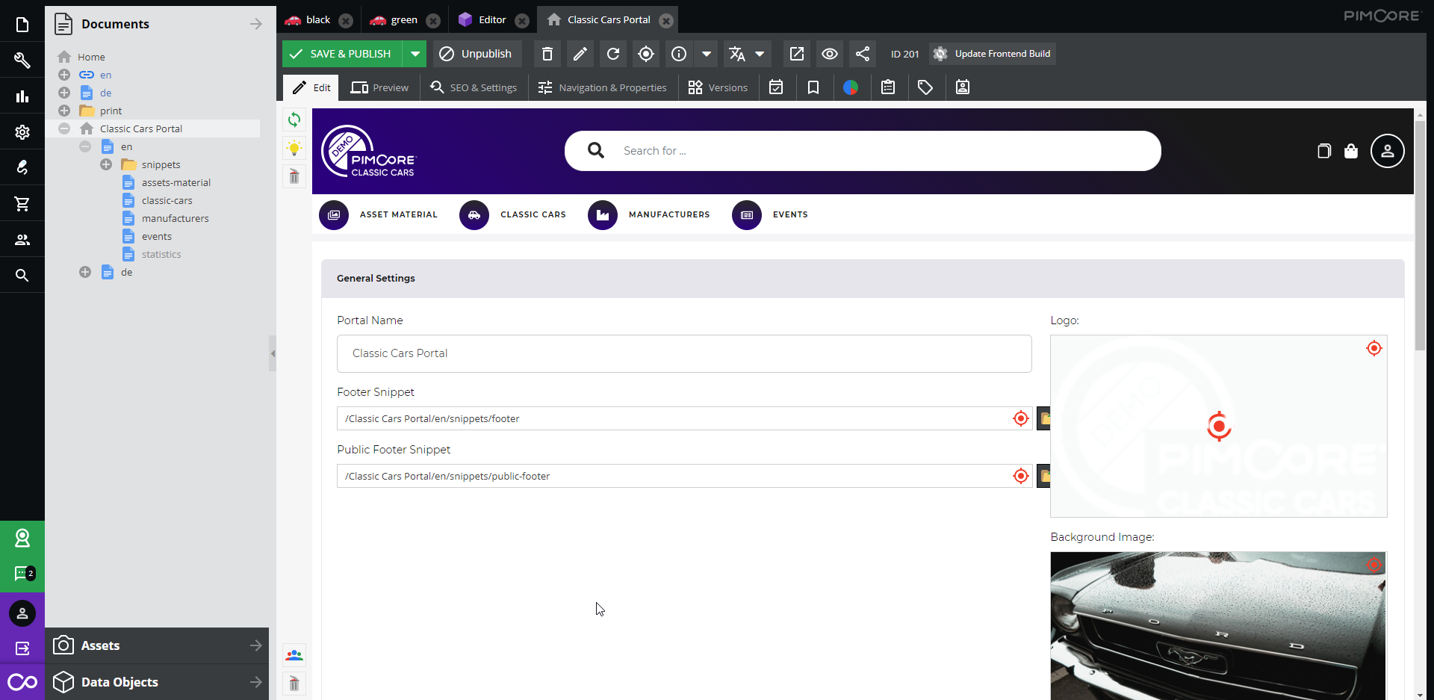Image resolution: width=1434 pixels, height=700 pixels.
Task: Open the Save & Publish dropdown arrow
Action: tap(415, 54)
